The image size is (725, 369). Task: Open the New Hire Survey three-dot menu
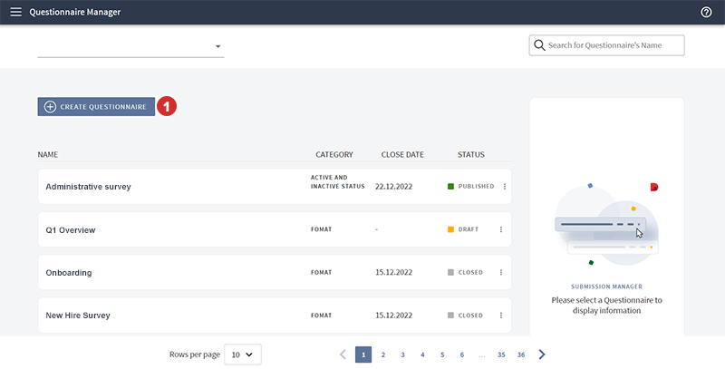500,316
